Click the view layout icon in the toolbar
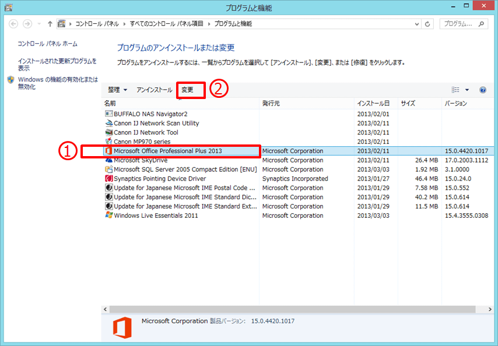This screenshot has width=498, height=346. (455, 90)
